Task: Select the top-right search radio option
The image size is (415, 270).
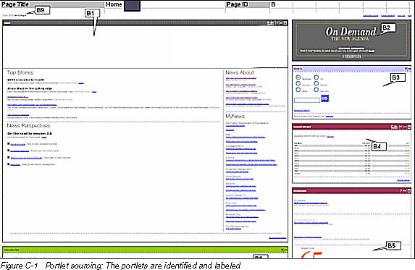Action: 317,77
